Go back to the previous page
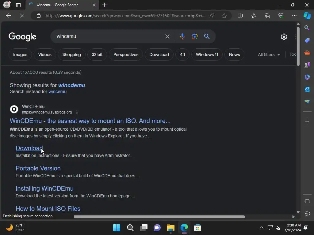This screenshot has width=314, height=235. (x=9, y=16)
